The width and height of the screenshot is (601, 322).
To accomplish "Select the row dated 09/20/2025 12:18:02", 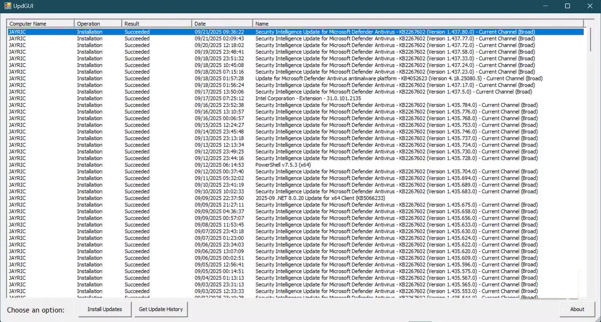I will [x=295, y=45].
